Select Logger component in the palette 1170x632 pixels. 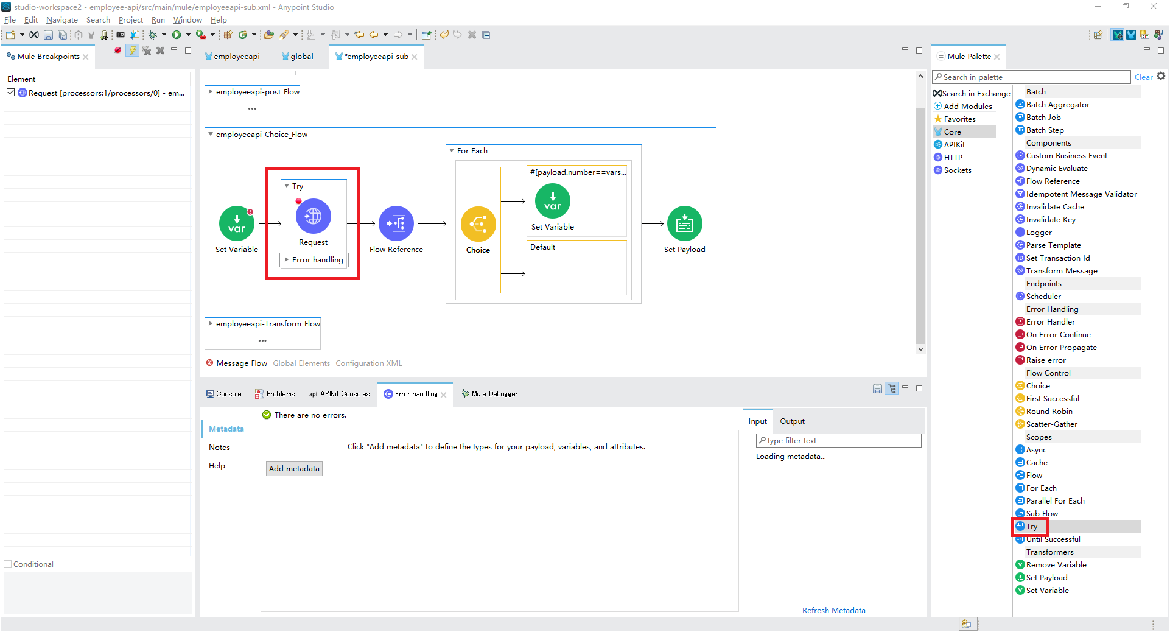1034,233
